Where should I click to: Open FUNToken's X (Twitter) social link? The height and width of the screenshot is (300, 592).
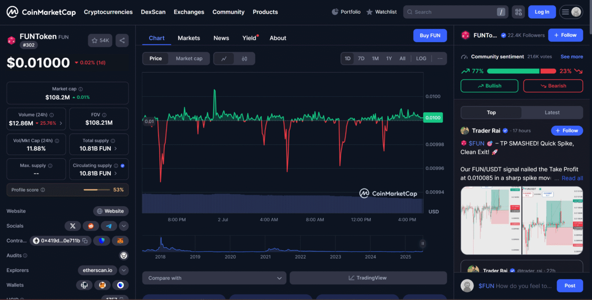click(x=73, y=226)
